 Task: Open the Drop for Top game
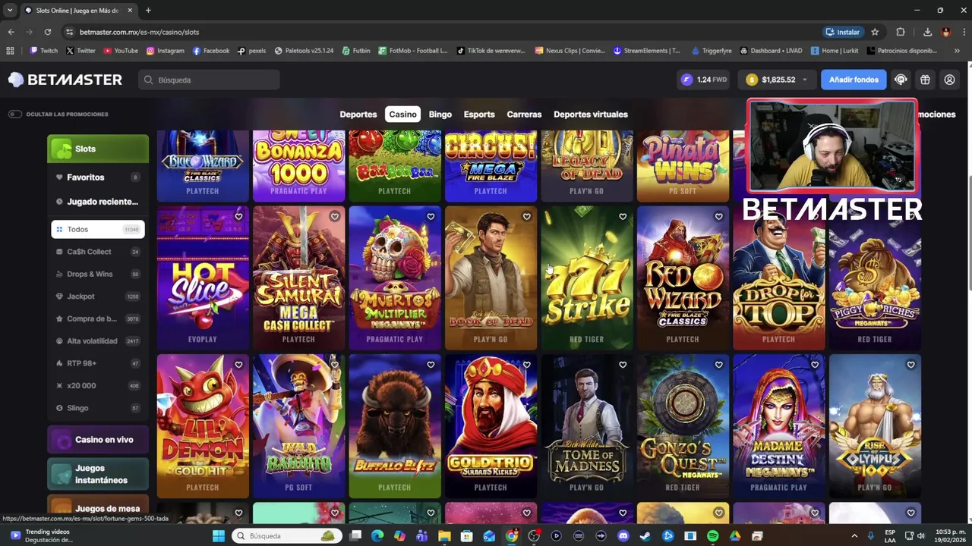coord(779,278)
